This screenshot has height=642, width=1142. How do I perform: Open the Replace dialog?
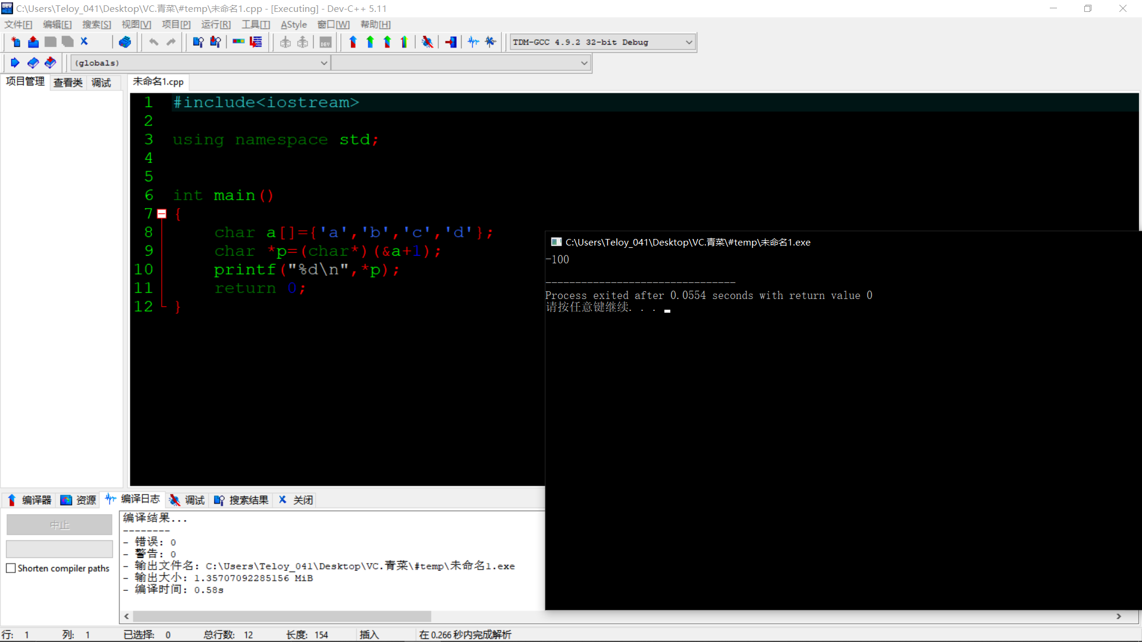tap(215, 42)
